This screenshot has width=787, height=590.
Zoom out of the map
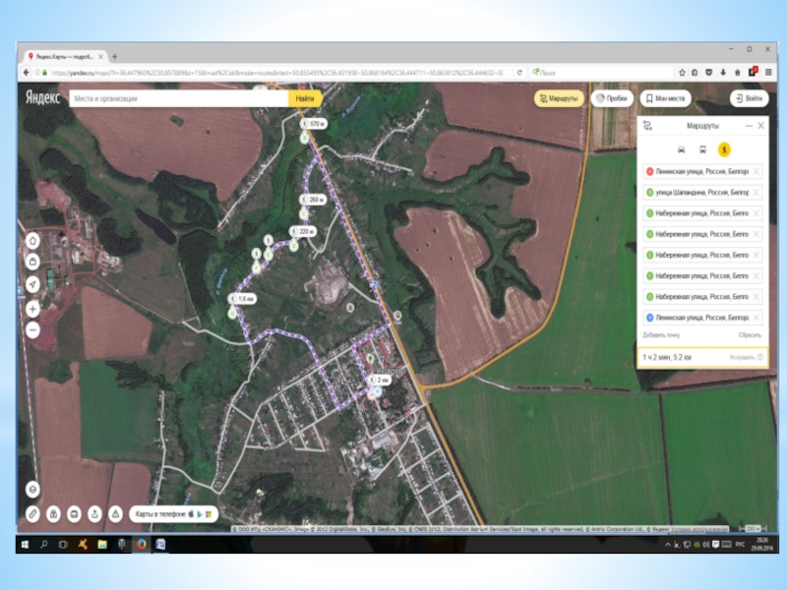32,330
